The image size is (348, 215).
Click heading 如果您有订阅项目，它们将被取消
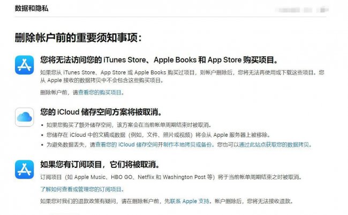tap(100, 165)
